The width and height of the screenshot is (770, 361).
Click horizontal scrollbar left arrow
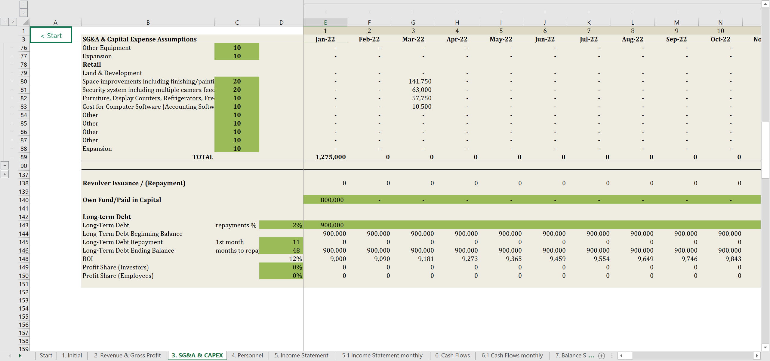click(621, 356)
